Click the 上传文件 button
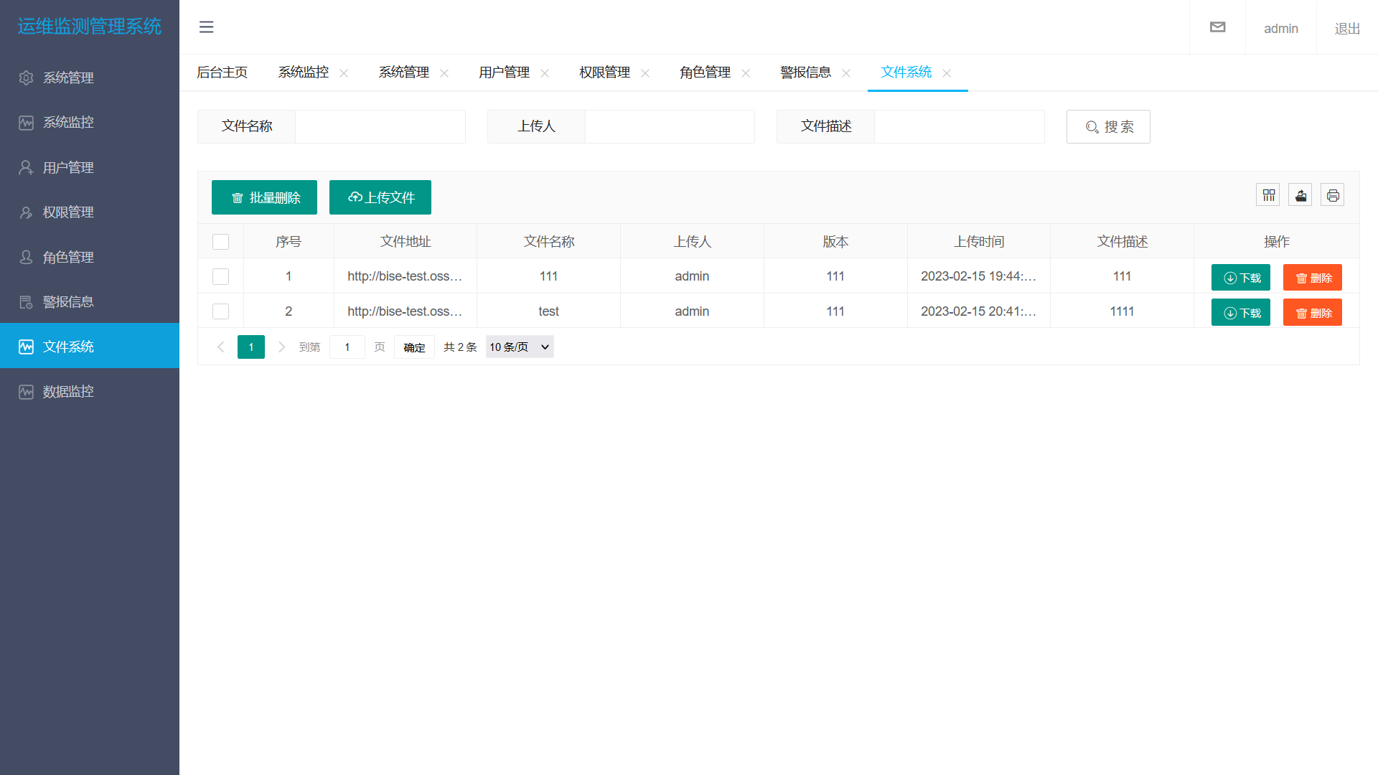The image size is (1378, 775). click(x=380, y=197)
